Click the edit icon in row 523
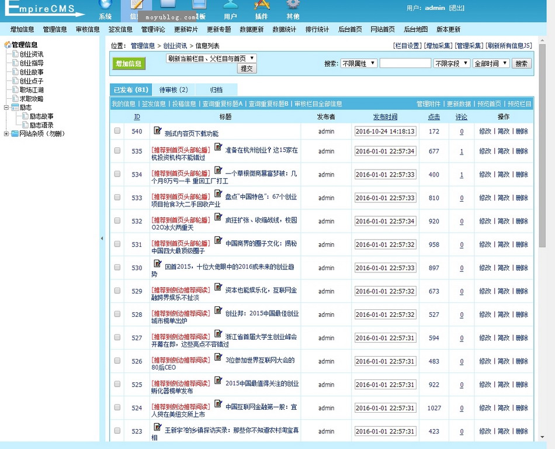This screenshot has width=555, height=449. (x=158, y=427)
